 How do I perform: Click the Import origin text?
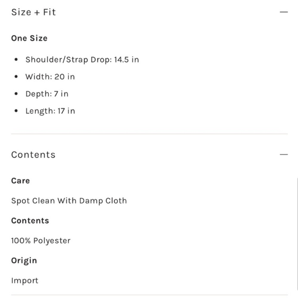pyautogui.click(x=25, y=280)
